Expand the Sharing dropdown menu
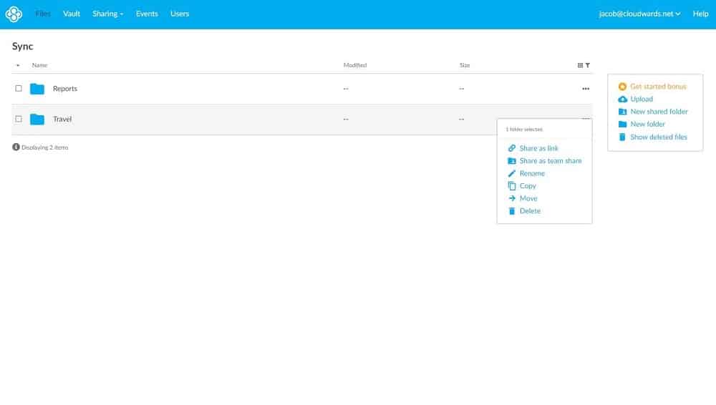This screenshot has height=405, width=716. tap(108, 14)
